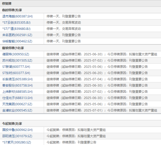Select 邵阳液压(301079.SZ) link
The image size is (161, 145).
pyautogui.click(x=17, y=136)
